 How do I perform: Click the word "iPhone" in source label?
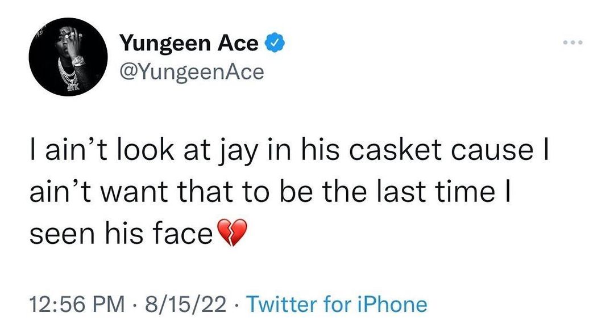(x=393, y=305)
